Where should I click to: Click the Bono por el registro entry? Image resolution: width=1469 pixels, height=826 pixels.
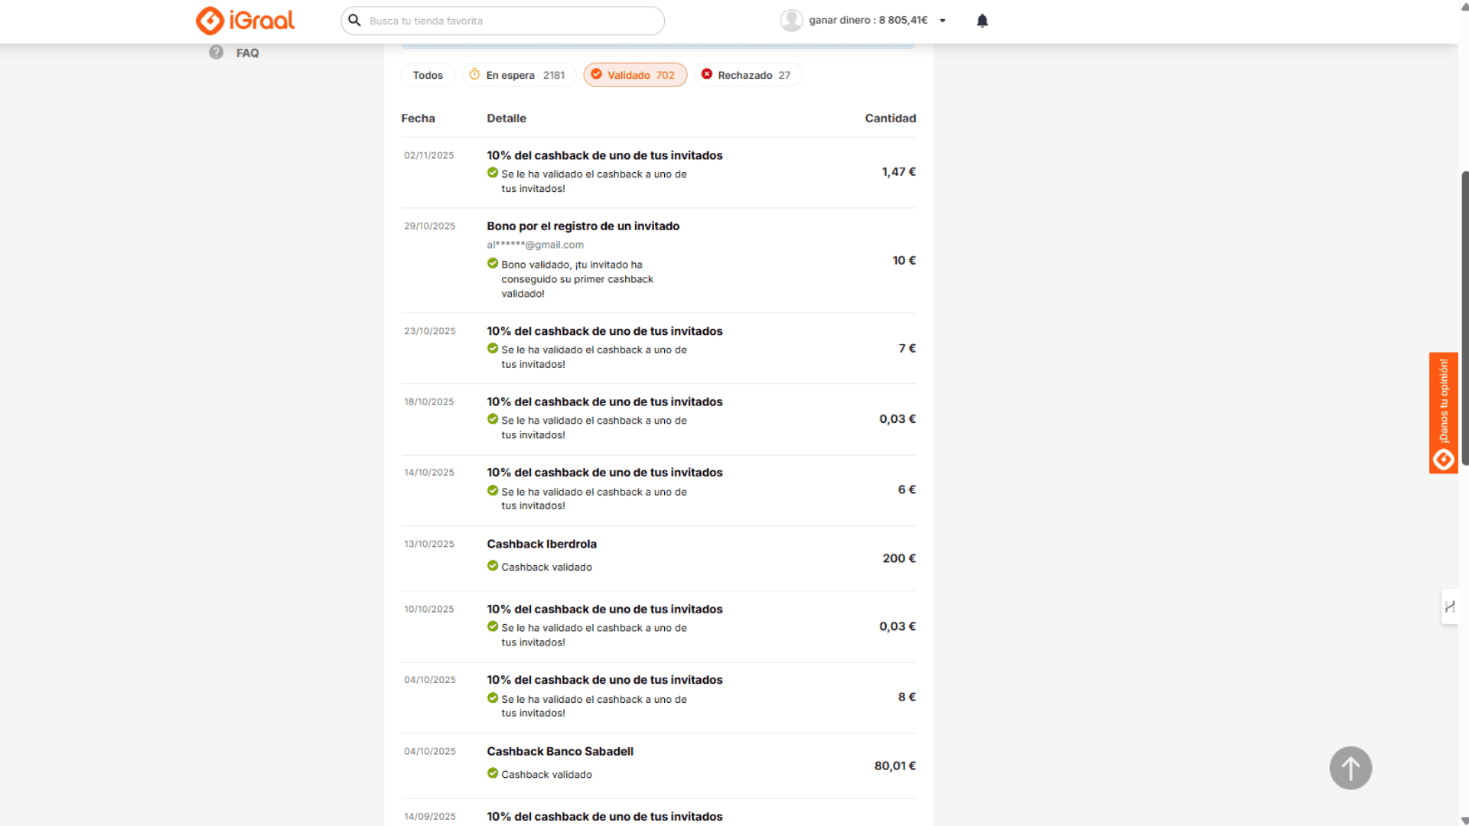coord(583,226)
